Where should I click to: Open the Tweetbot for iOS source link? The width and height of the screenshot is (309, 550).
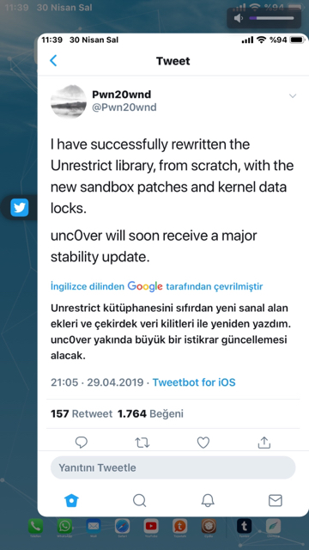pos(194,382)
